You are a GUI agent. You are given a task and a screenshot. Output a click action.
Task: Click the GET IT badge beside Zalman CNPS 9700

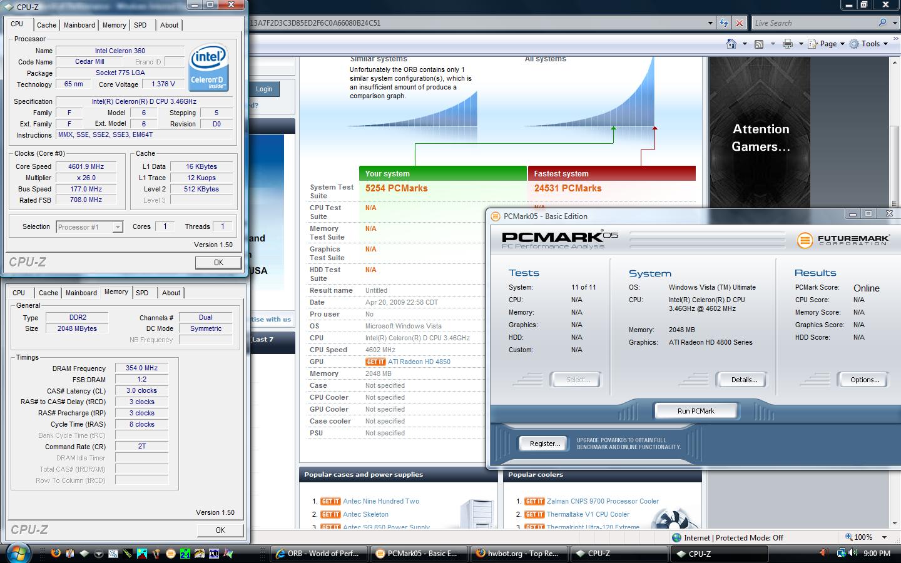534,501
